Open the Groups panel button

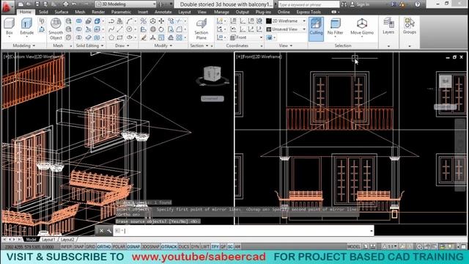pos(410,26)
